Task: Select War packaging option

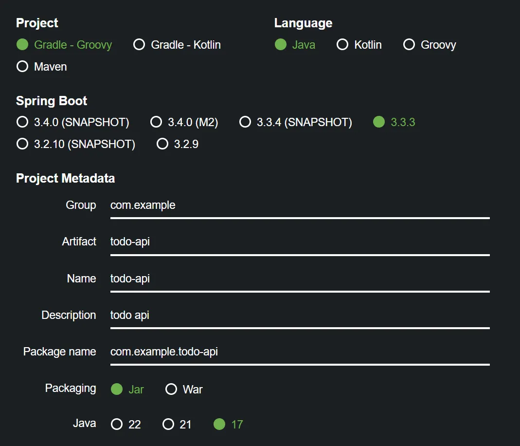Action: [x=171, y=390]
